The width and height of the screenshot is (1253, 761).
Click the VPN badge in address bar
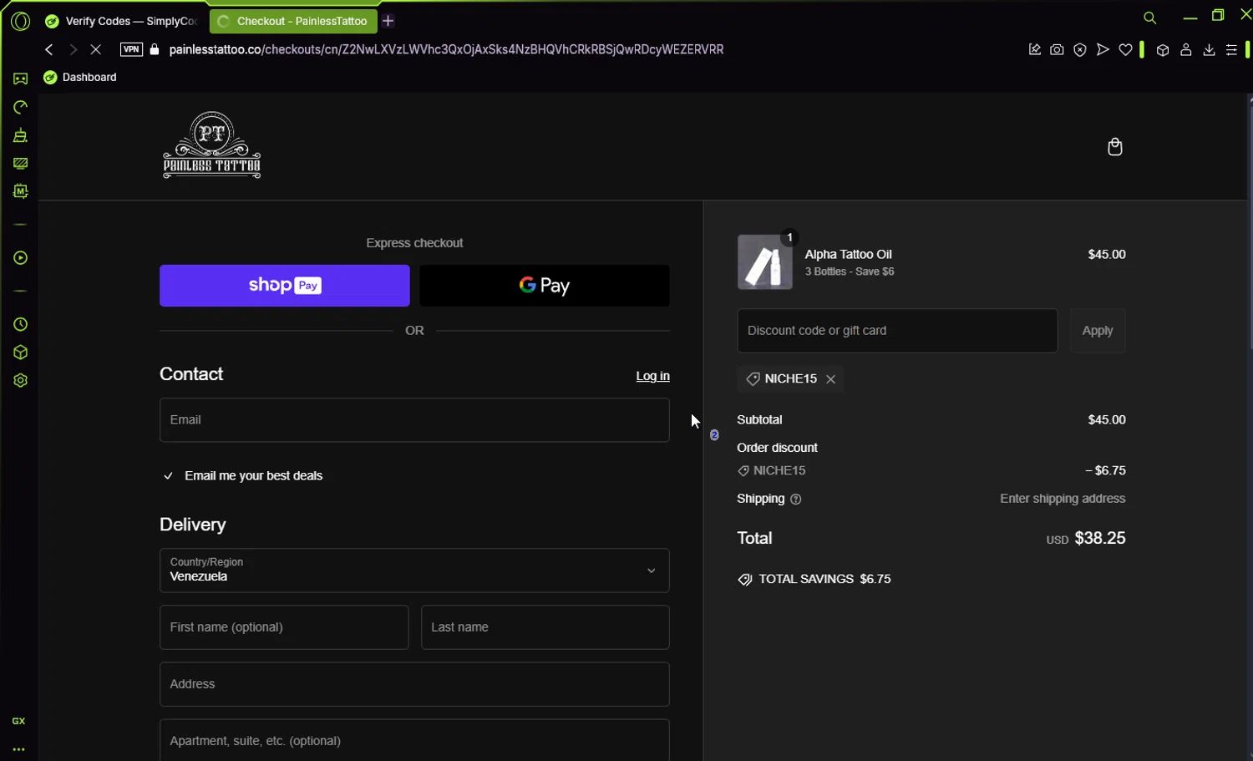coord(131,49)
